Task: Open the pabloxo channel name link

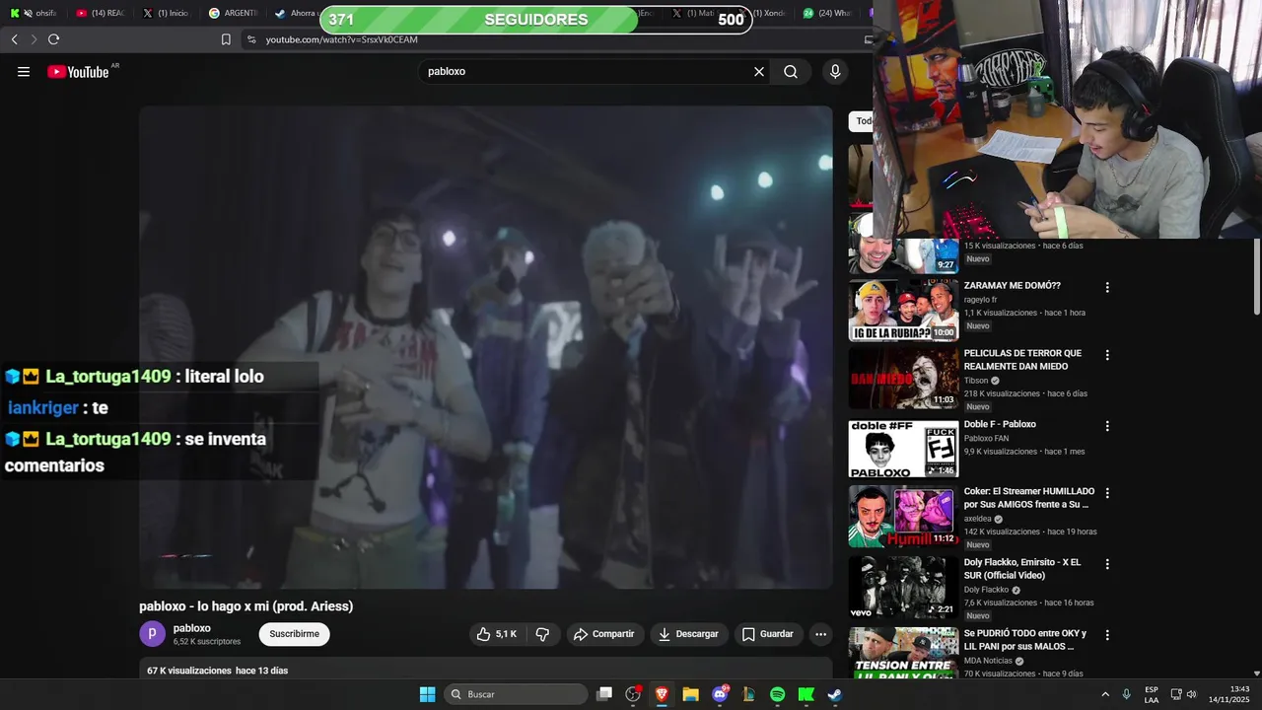Action: (192, 628)
